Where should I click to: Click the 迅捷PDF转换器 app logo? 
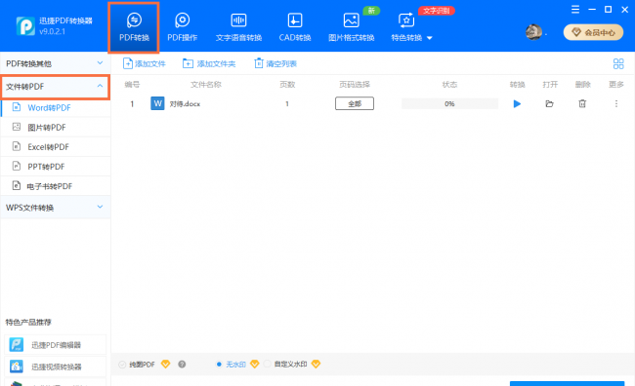coord(25,26)
